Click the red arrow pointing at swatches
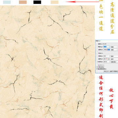The width and height of the screenshot is (118, 118). 82,2
